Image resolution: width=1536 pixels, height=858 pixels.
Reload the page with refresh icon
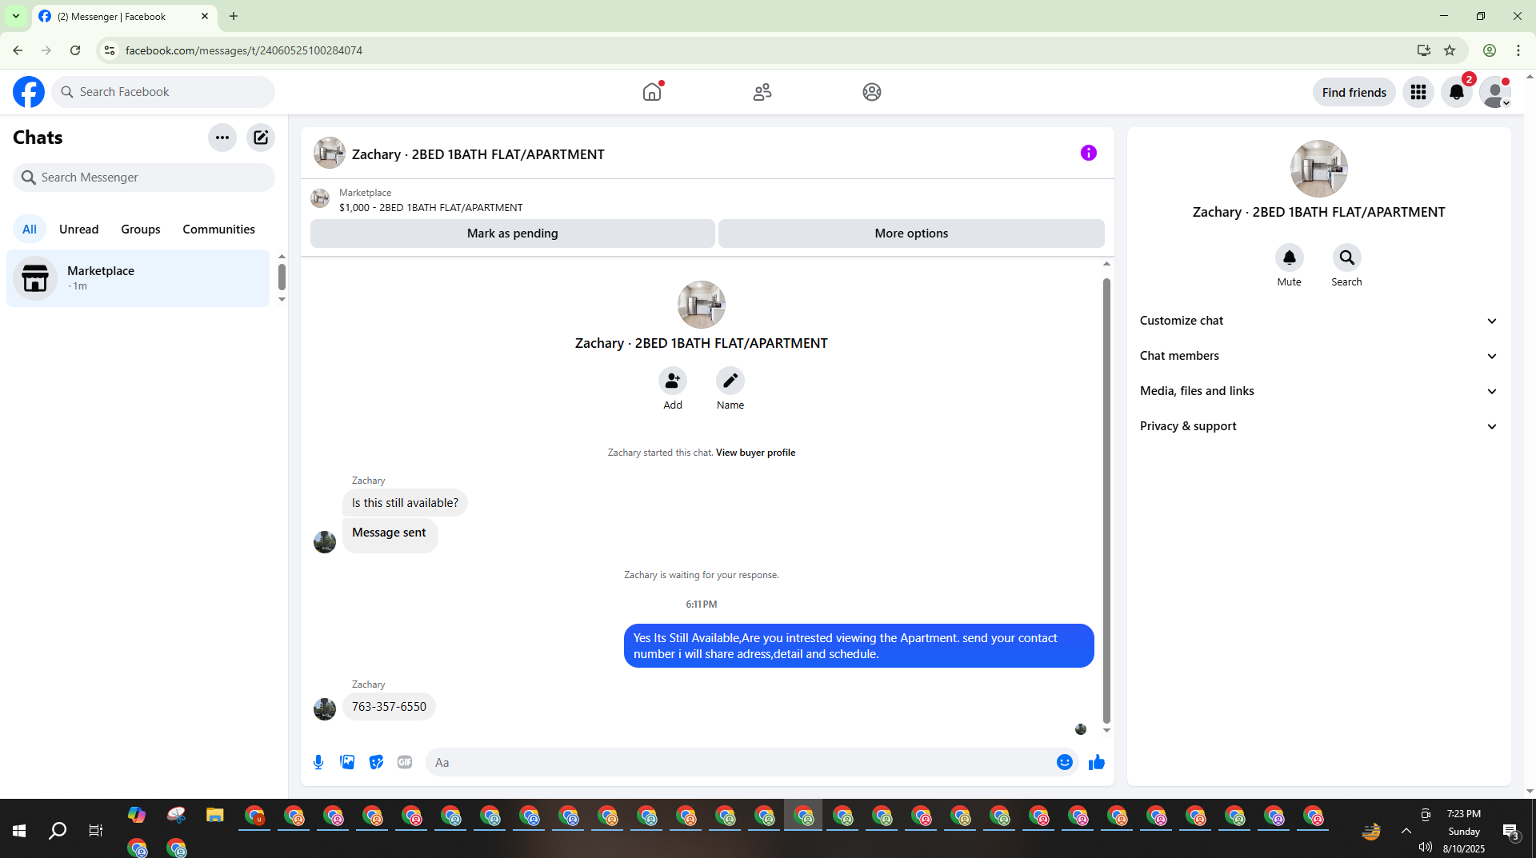(75, 50)
